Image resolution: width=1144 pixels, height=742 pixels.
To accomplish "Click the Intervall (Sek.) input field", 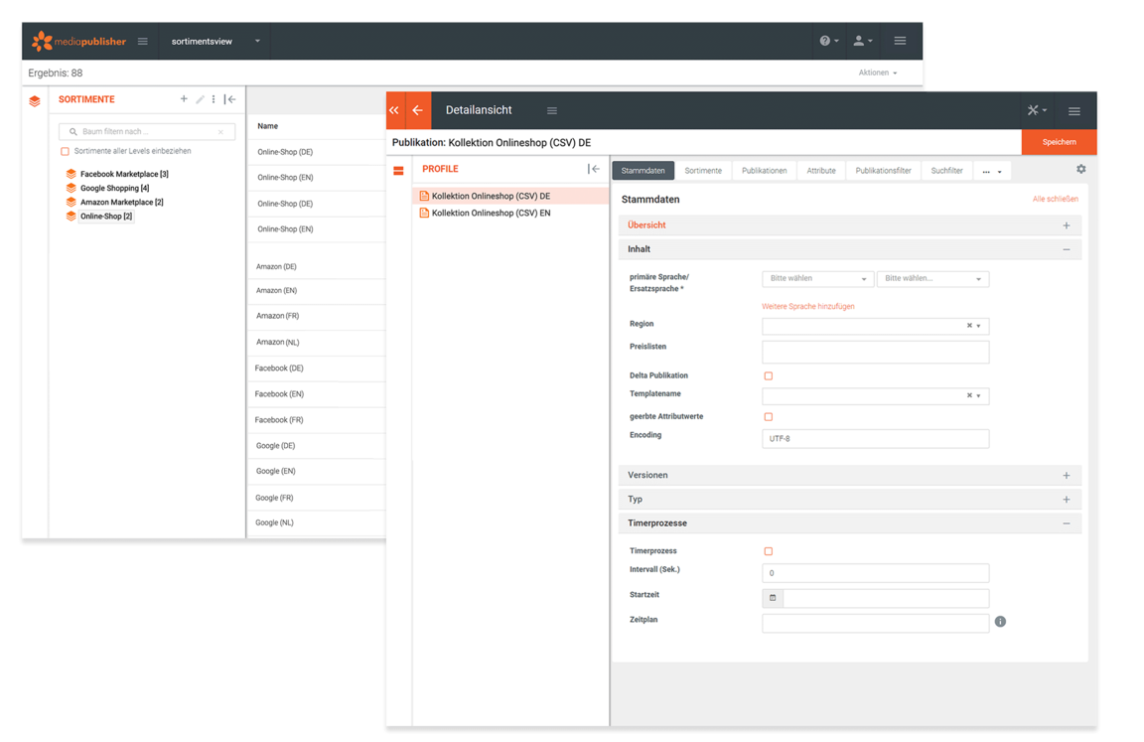I will point(875,573).
